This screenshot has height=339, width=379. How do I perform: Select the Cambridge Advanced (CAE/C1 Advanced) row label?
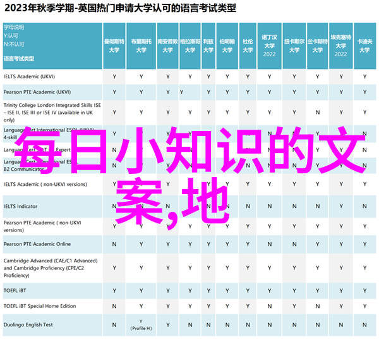point(51,268)
